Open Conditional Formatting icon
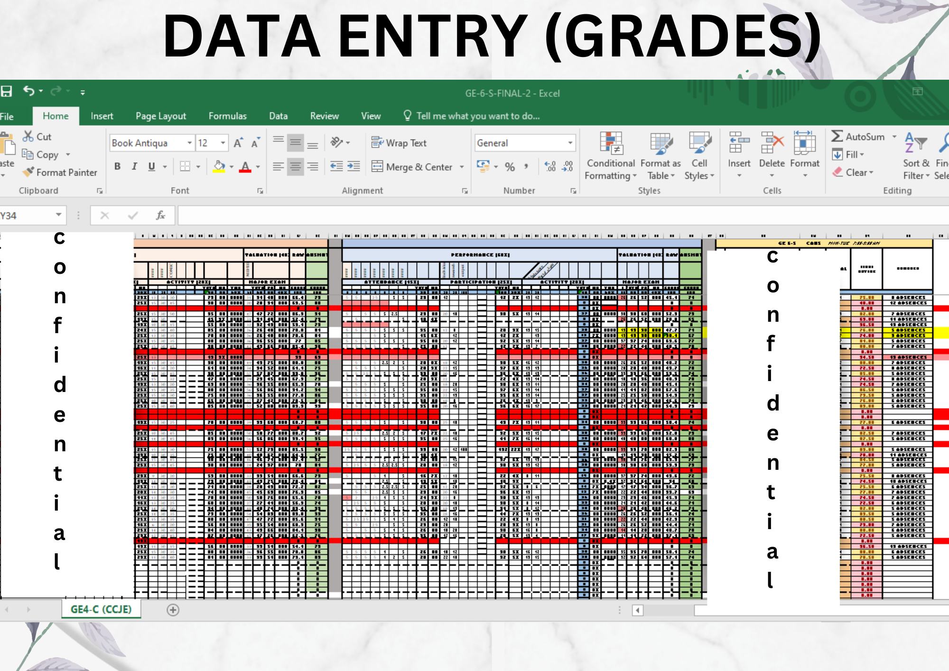 tap(611, 143)
